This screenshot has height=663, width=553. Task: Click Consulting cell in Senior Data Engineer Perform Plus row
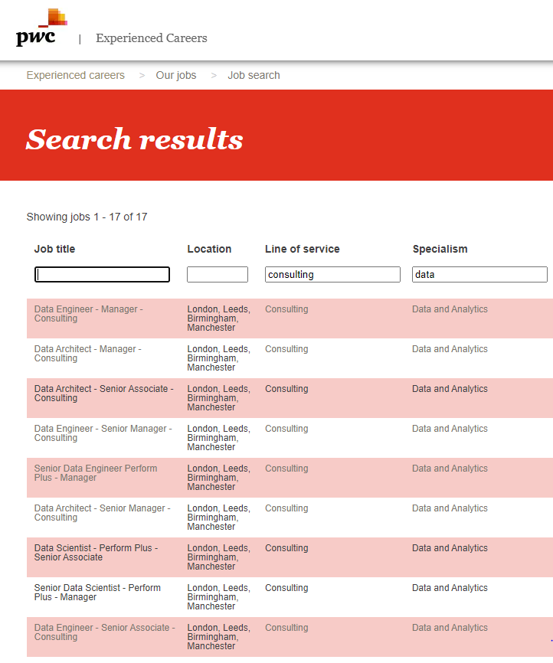(286, 468)
